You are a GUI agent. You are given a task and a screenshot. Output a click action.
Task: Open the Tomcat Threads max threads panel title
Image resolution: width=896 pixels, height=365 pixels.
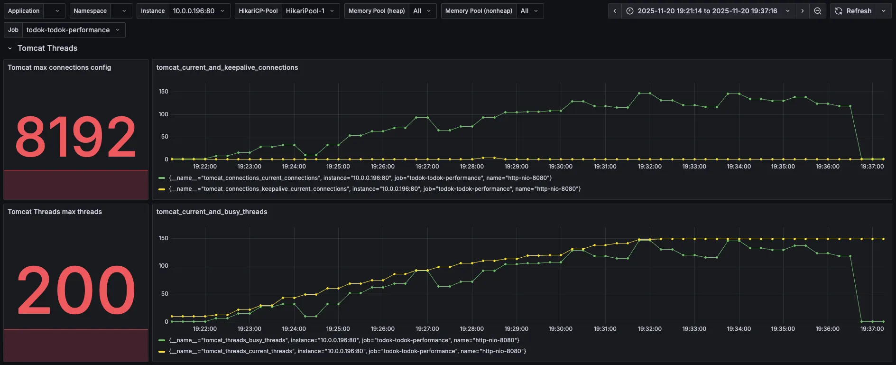55,212
